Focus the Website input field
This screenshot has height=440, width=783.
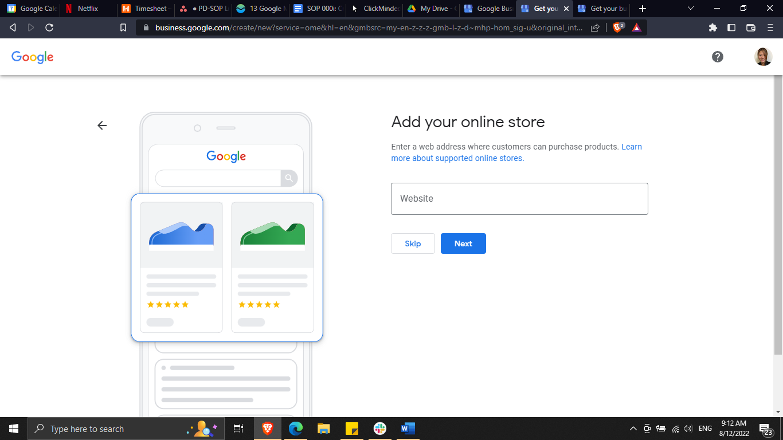click(519, 199)
